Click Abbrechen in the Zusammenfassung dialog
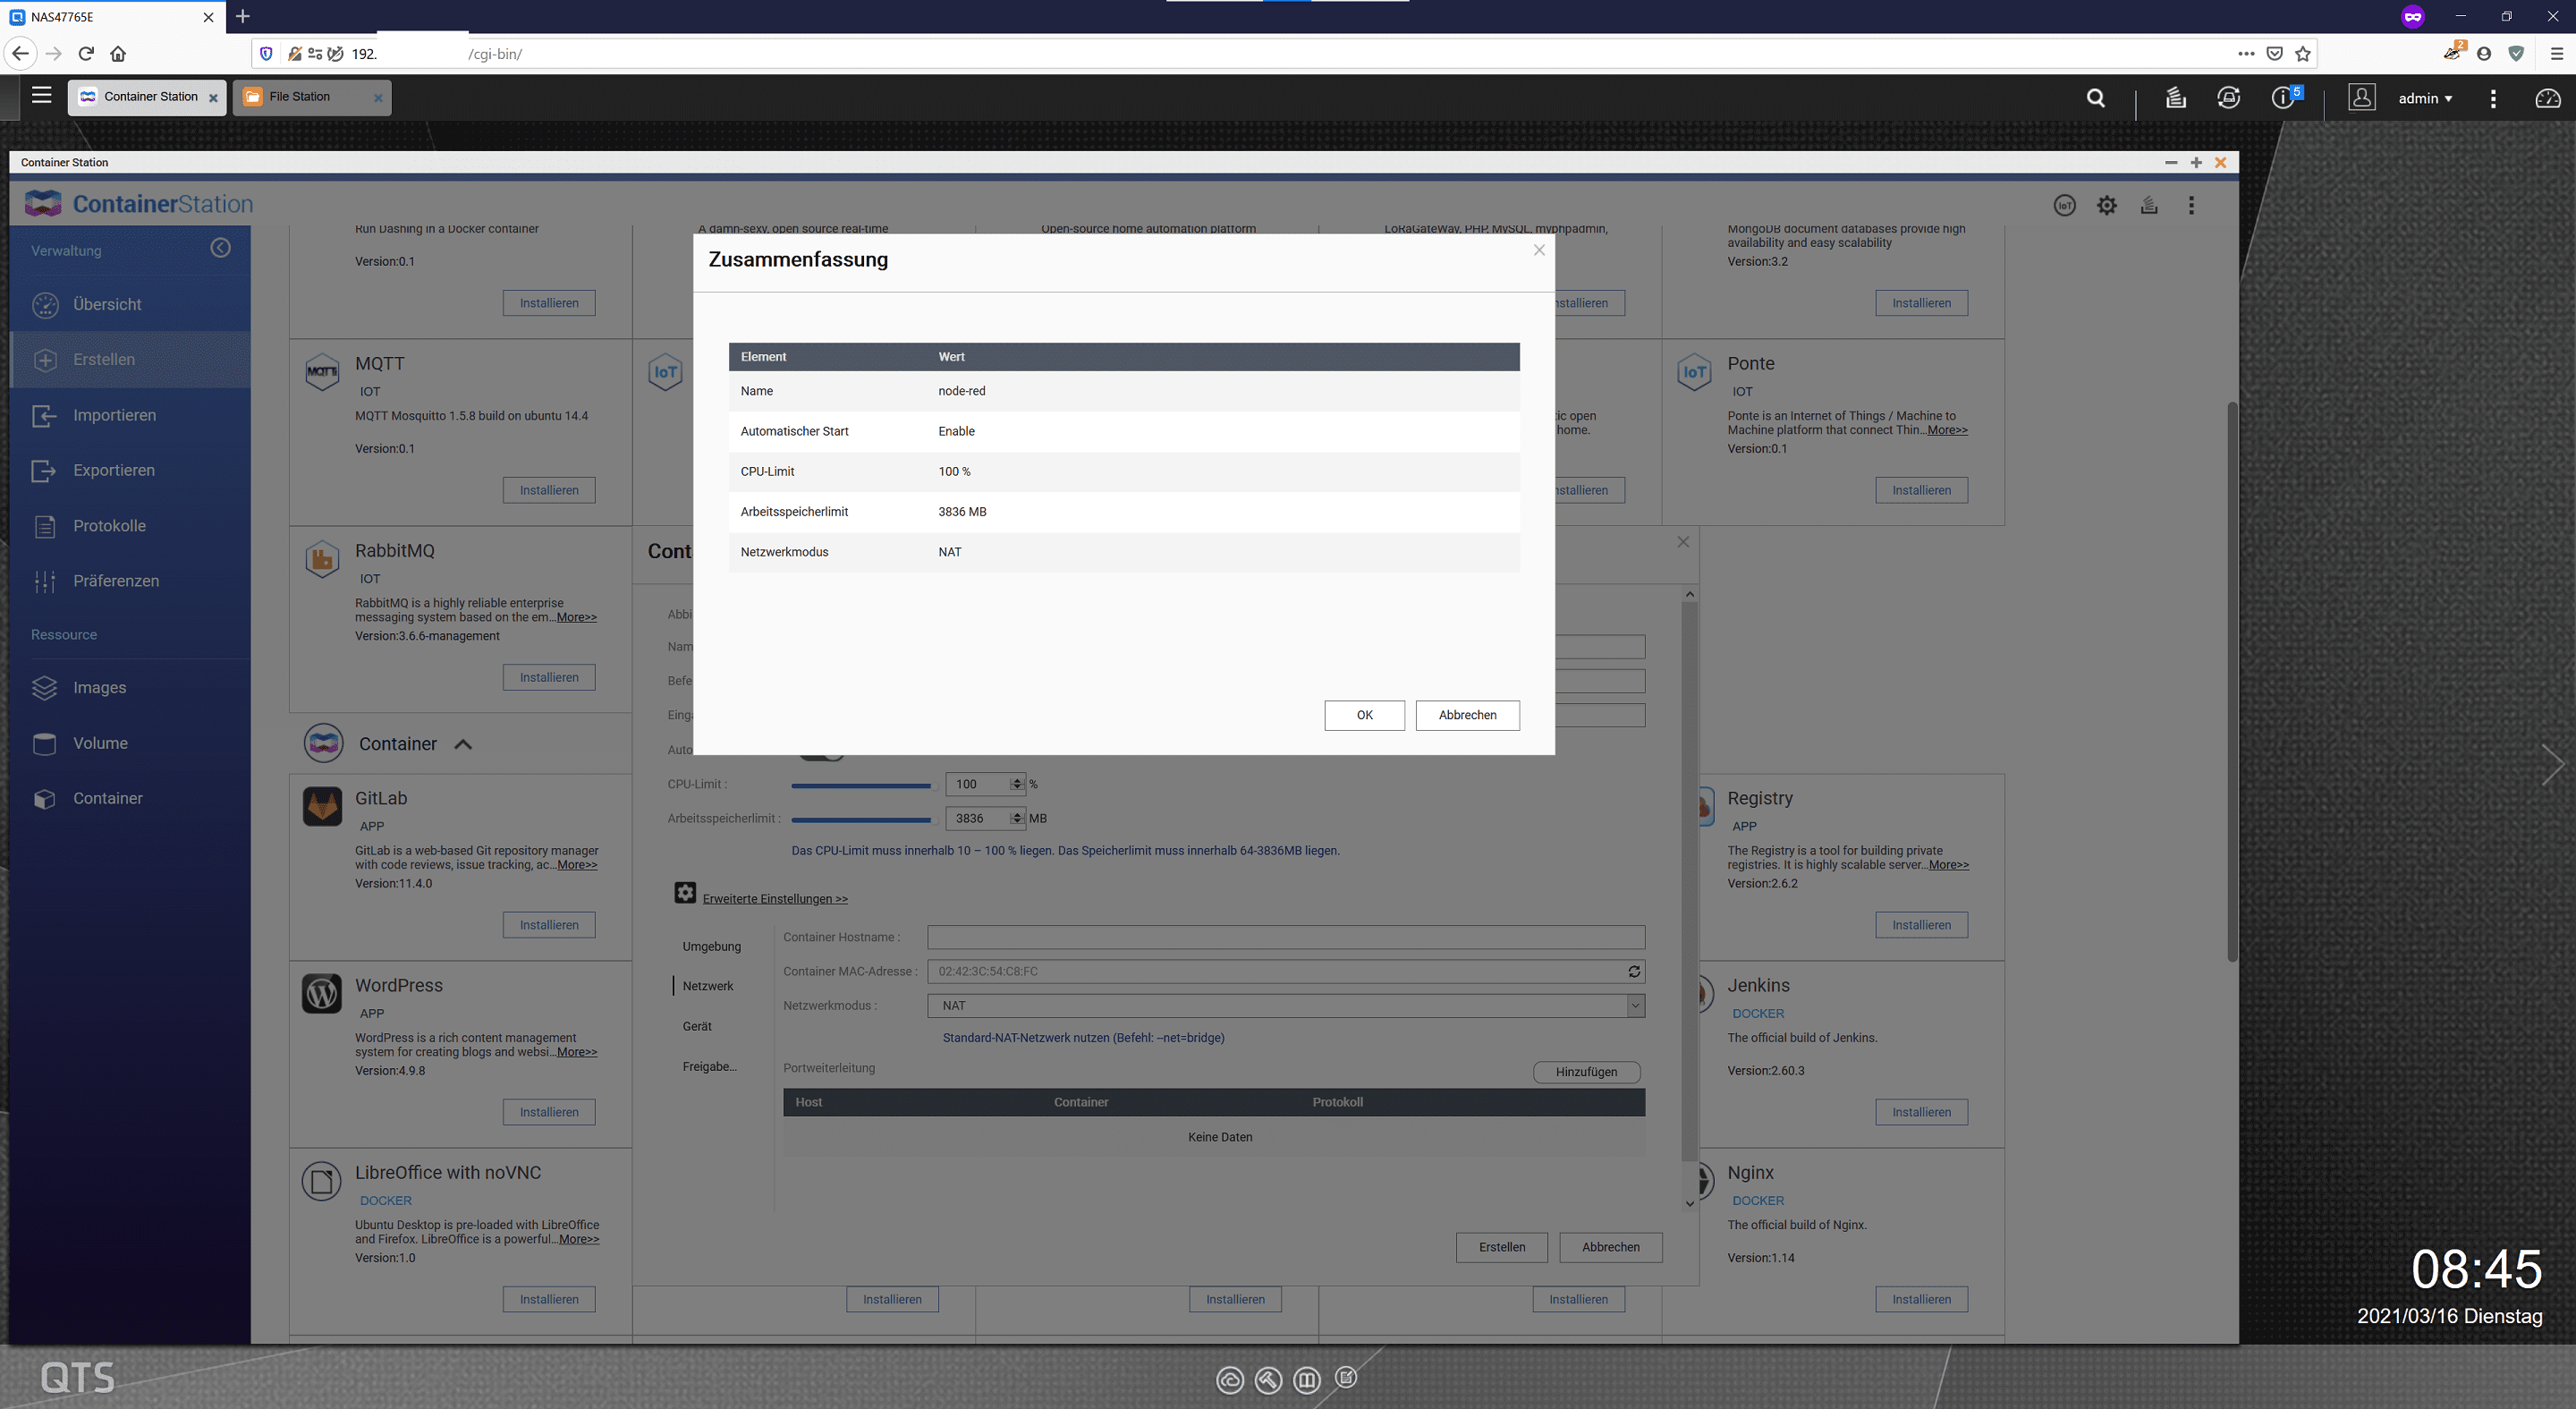This screenshot has height=1409, width=2576. click(1467, 715)
